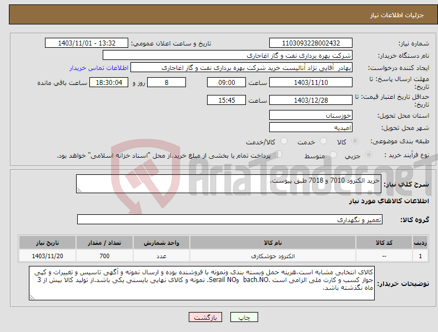Screen dimensions: 438x332
Task: Click the request creator name field
Action: 241,68
